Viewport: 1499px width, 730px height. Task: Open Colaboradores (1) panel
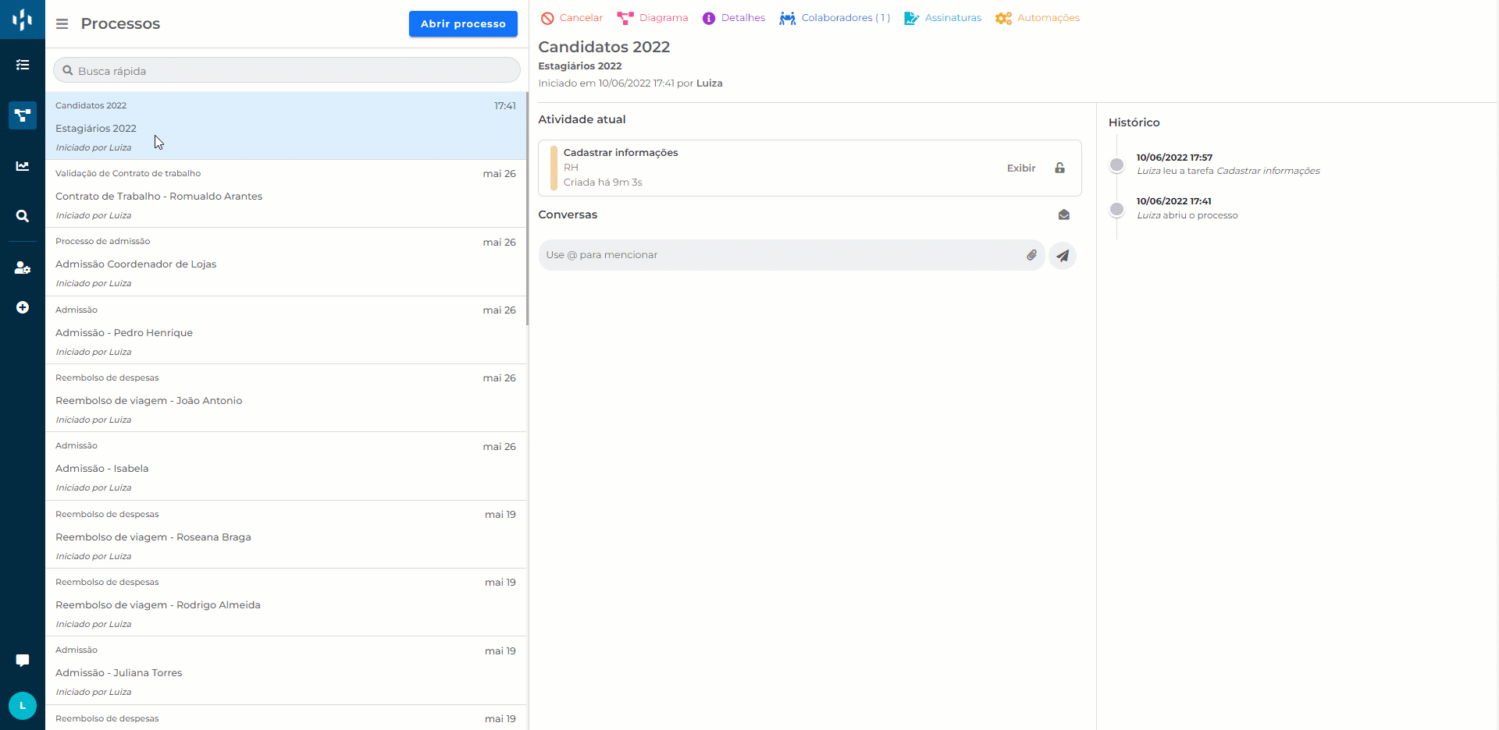[x=835, y=18]
